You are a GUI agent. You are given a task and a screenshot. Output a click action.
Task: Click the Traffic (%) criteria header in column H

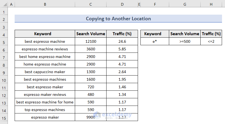211,34
